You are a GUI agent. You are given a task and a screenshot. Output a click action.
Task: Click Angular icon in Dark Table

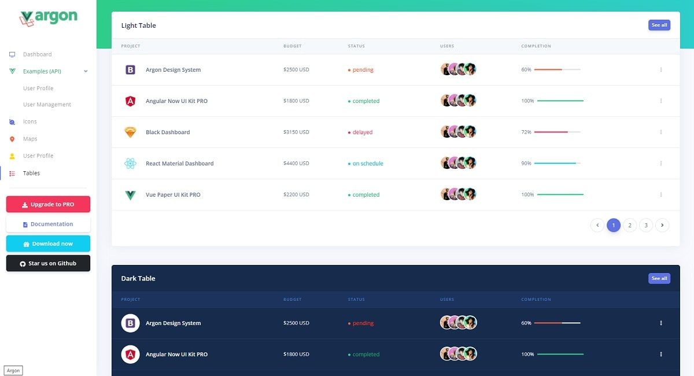pos(130,355)
